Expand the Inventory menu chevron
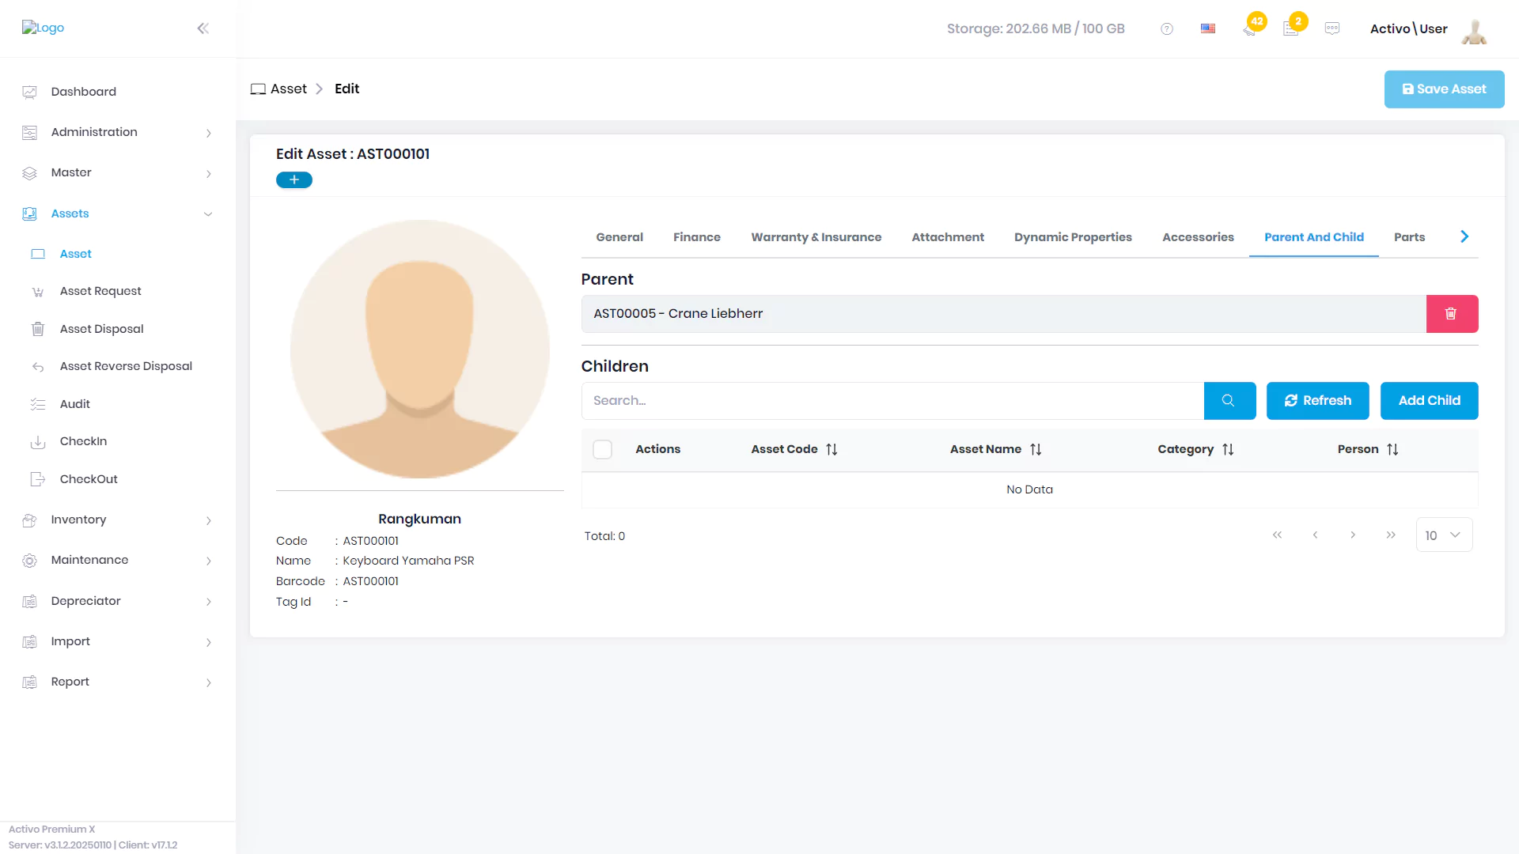This screenshot has height=854, width=1519. point(209,520)
